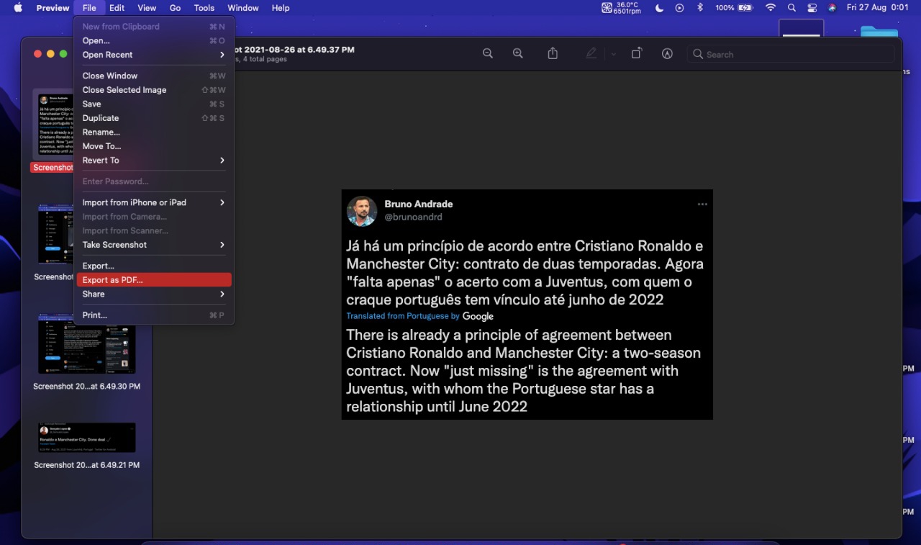The width and height of the screenshot is (921, 545).
Task: Select Save in the File menu
Action: tap(154, 104)
